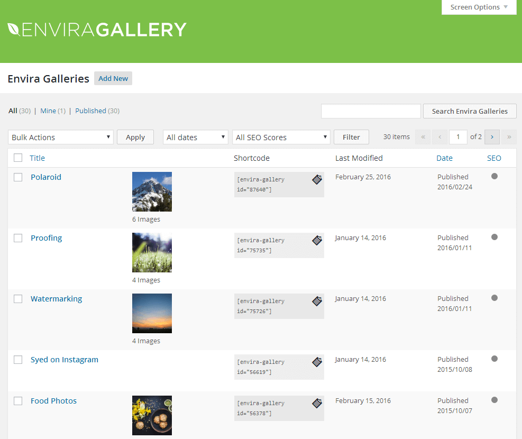
Task: Tick the select-all checkbox beside Title
Action: coord(18,158)
